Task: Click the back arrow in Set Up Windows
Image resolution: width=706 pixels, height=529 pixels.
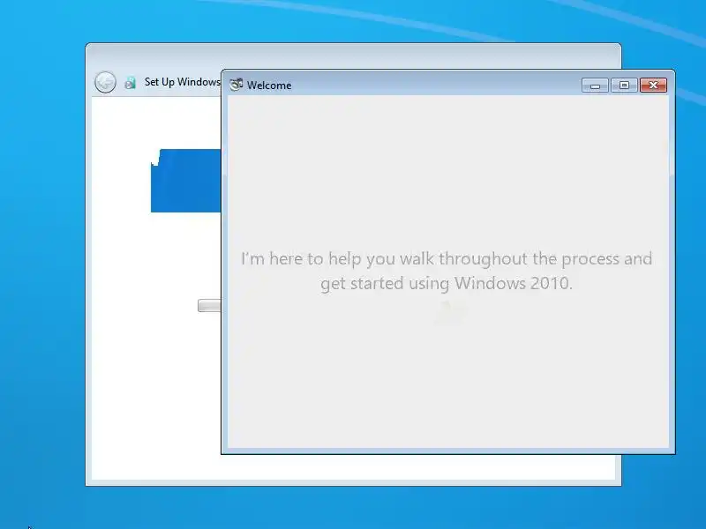Action: 105,82
